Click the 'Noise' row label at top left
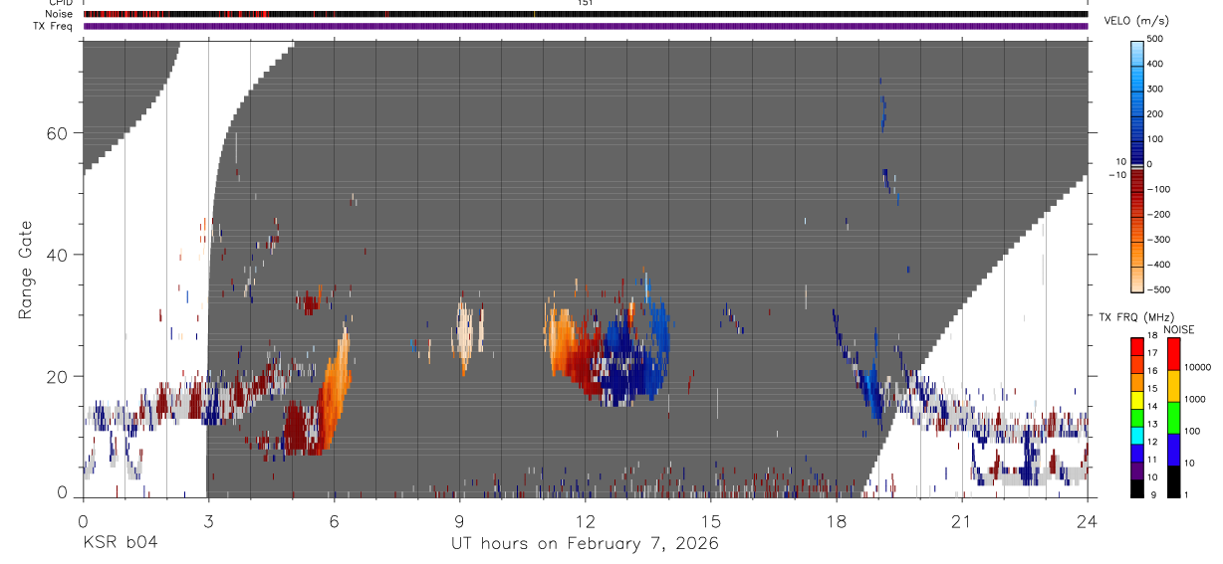Screen dimensions: 1223x564 click(x=60, y=14)
